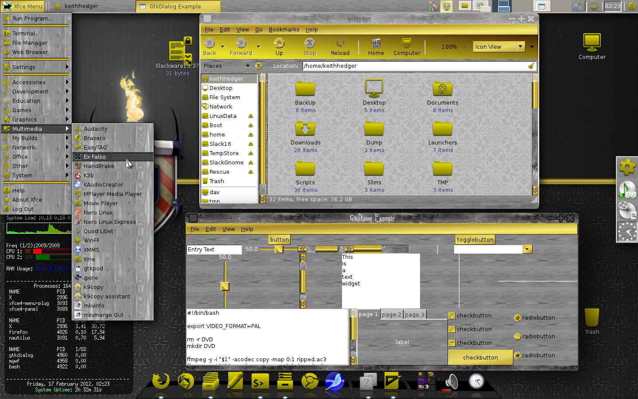
Task: Expand the System submenu in Xfce menu
Action: [x=35, y=176]
